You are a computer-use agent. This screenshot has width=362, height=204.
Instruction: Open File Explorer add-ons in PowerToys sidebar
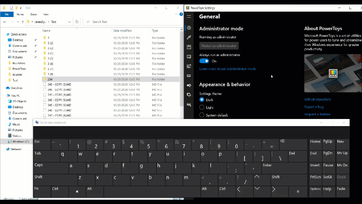coord(189,57)
